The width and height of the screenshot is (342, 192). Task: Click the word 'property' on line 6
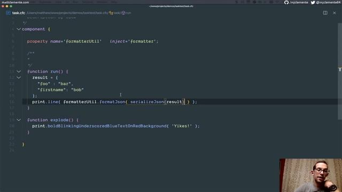37,41
